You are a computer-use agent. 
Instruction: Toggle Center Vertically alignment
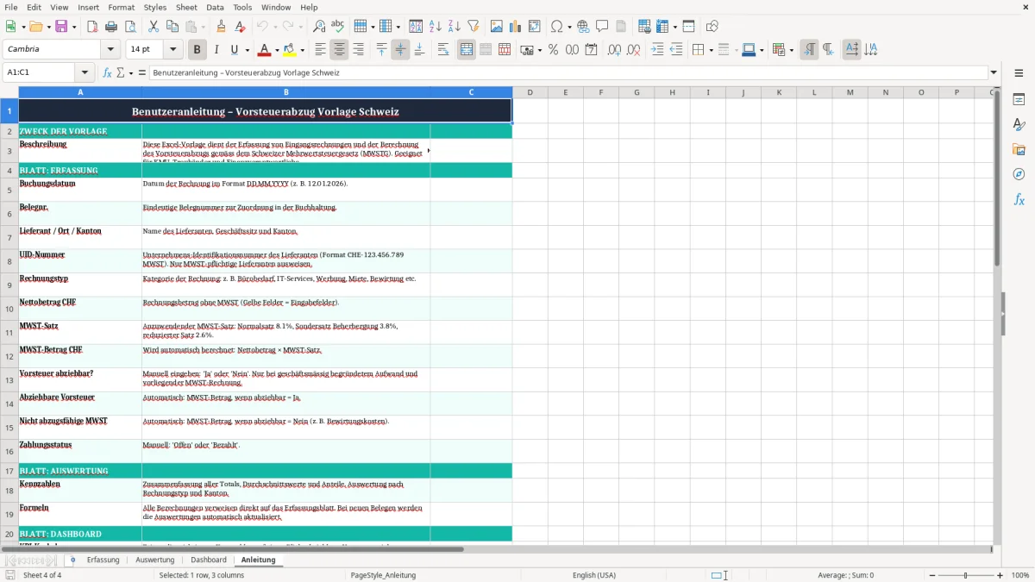coord(400,50)
